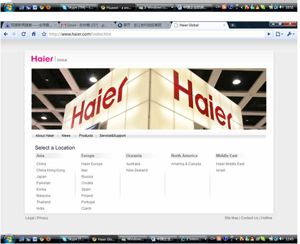Close the Haier Global tab
Image resolution: width=300 pixels, height=244 pixels.
point(224,25)
